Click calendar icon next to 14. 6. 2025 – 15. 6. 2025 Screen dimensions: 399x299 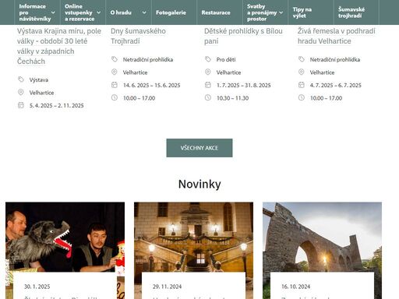click(115, 85)
